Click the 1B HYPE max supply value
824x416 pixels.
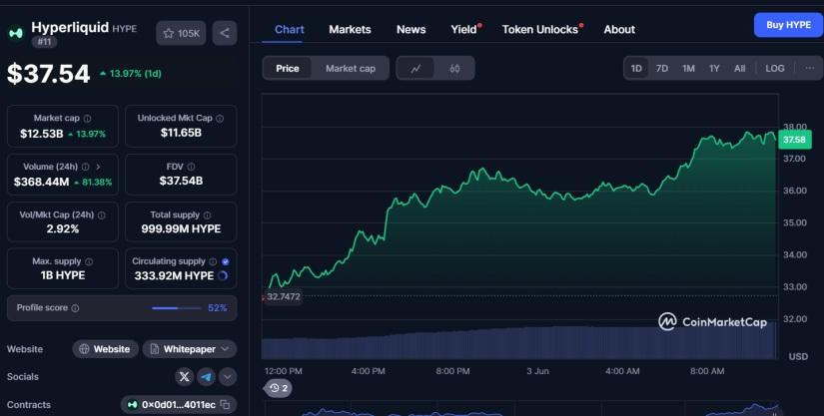(x=63, y=275)
